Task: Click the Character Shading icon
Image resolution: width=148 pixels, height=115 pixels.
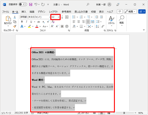Action: click(x=62, y=26)
